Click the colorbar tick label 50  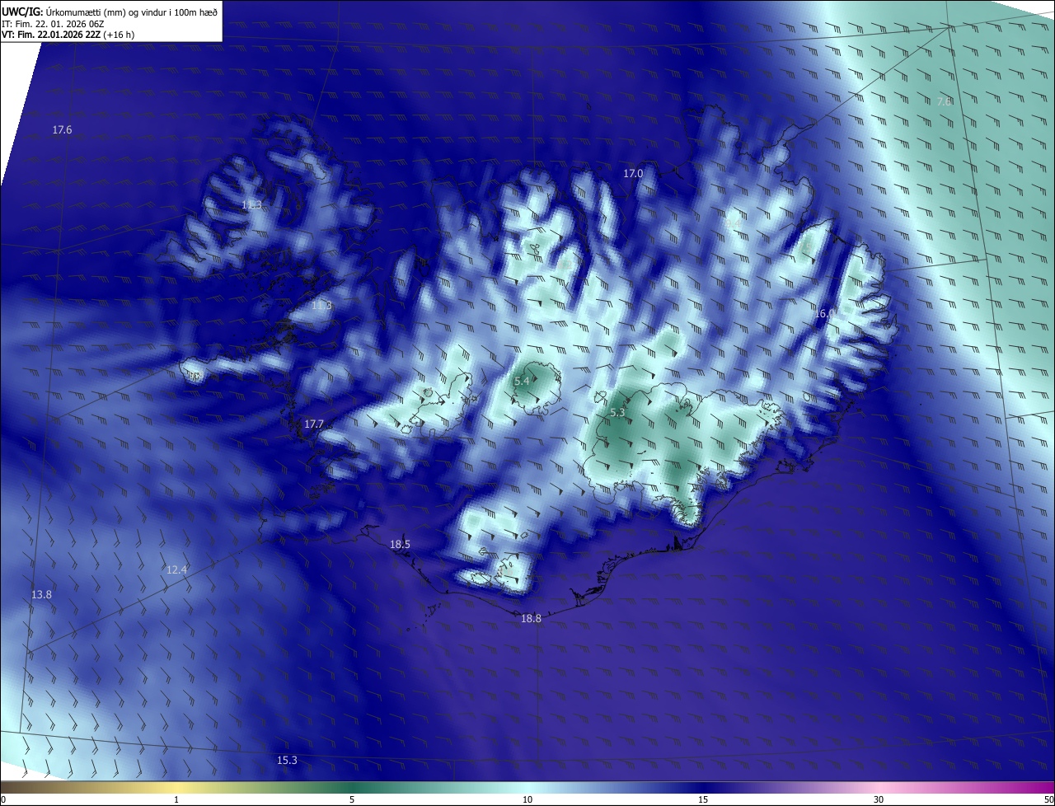click(x=1048, y=799)
